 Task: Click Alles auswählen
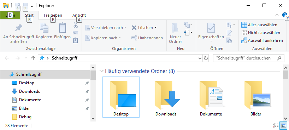pos(259,25)
